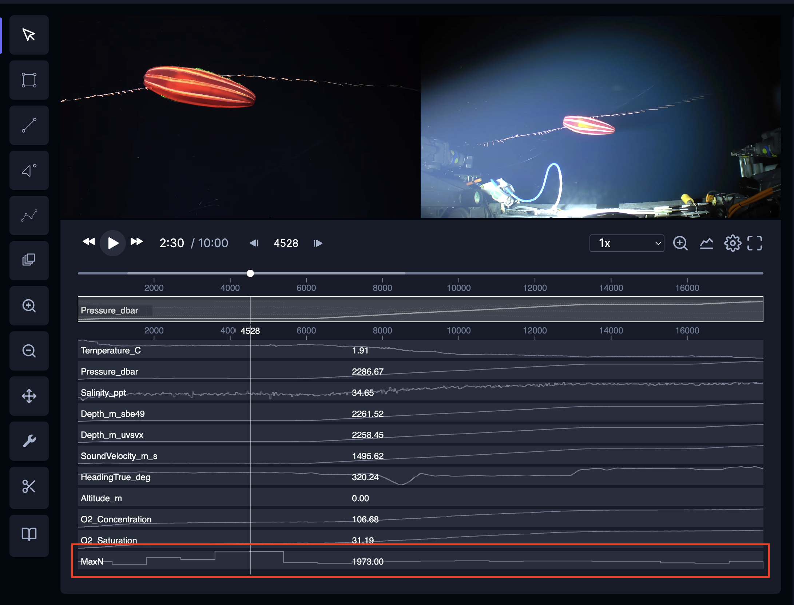The image size is (794, 605).
Task: Choose the line measurement tool
Action: [x=29, y=125]
